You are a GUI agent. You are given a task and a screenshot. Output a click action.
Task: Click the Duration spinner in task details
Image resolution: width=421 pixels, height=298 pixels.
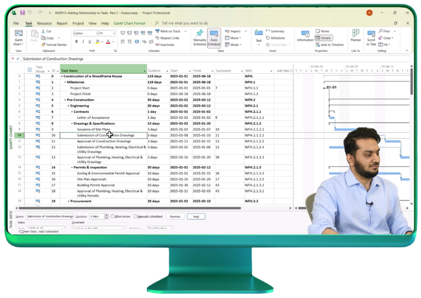click(x=106, y=217)
